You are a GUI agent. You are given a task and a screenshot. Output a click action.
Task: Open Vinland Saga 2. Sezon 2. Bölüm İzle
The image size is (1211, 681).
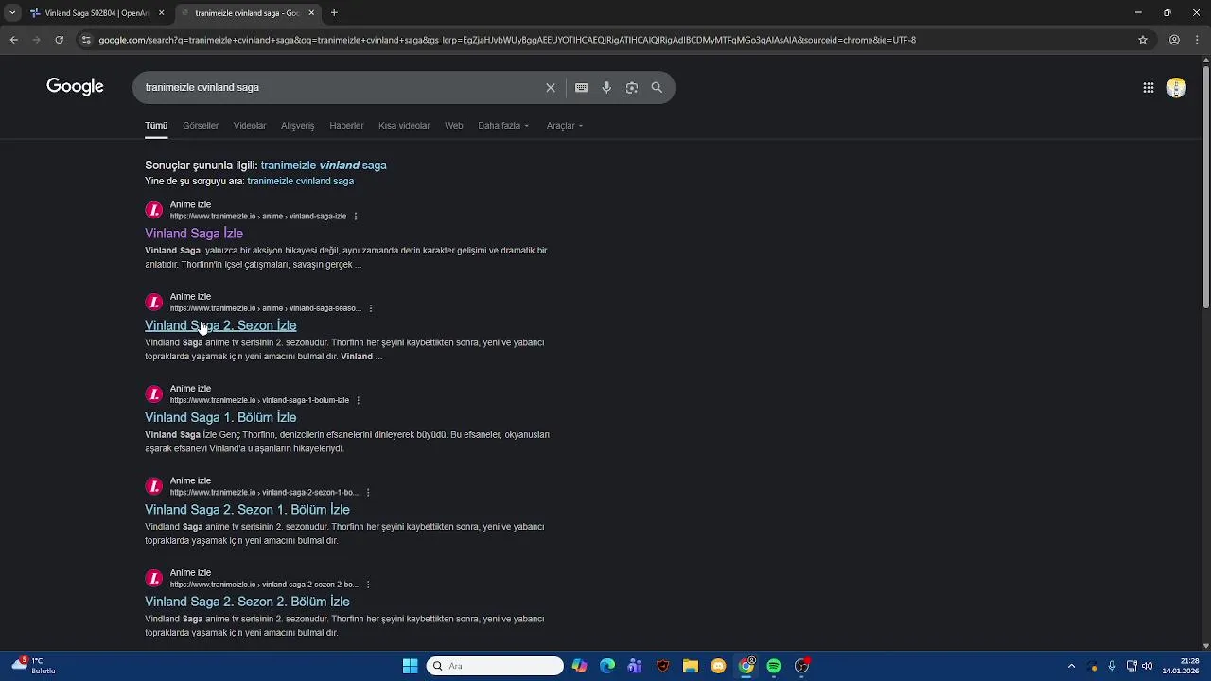coord(247,602)
